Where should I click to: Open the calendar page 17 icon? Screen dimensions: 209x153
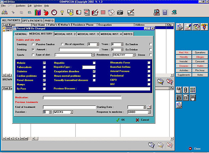[x=87, y=13]
